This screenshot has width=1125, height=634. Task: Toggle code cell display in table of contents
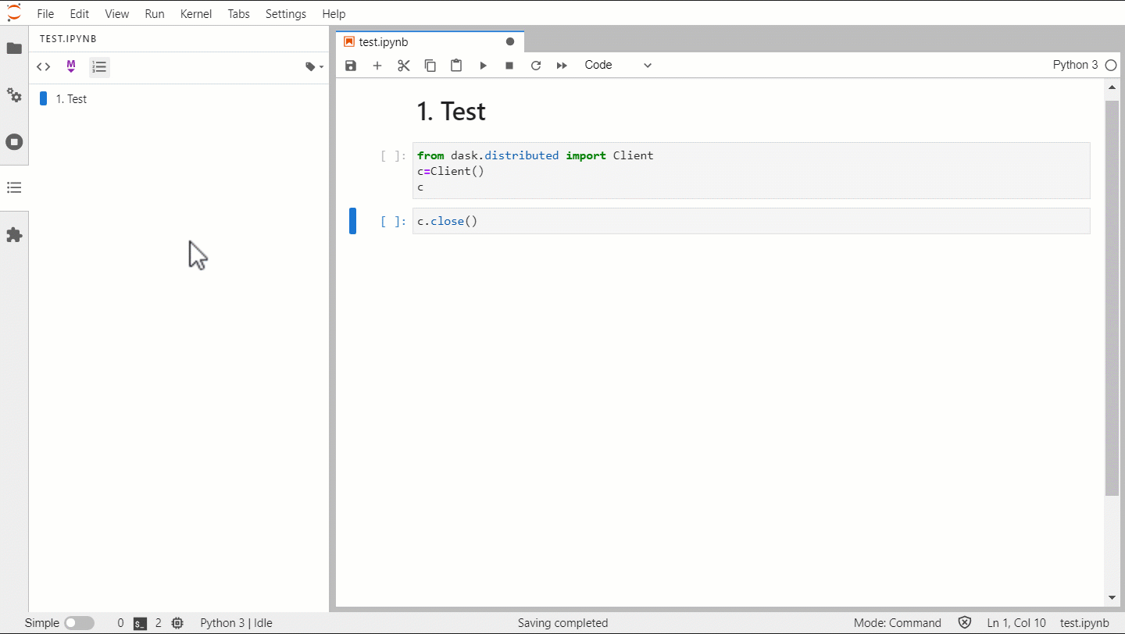(x=44, y=67)
